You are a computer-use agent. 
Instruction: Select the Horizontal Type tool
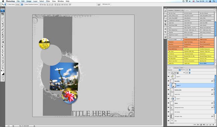click(x=3, y=53)
